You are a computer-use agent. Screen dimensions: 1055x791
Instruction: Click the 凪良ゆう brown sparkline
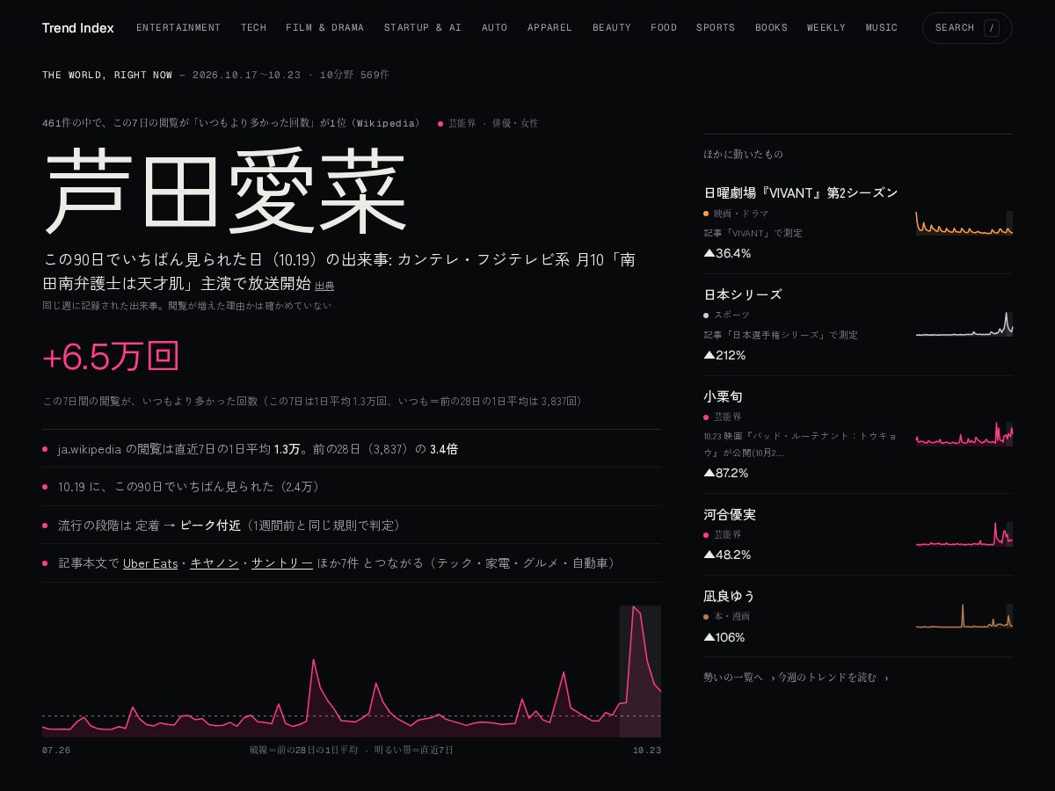coord(964,616)
